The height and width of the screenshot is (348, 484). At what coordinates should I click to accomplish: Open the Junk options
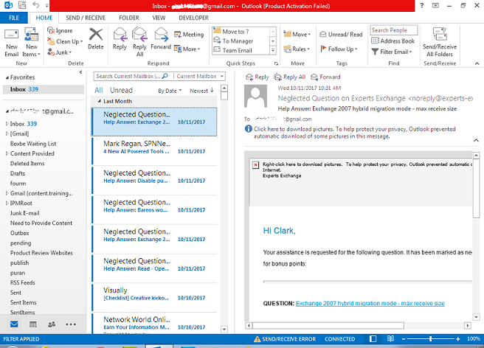coord(60,52)
